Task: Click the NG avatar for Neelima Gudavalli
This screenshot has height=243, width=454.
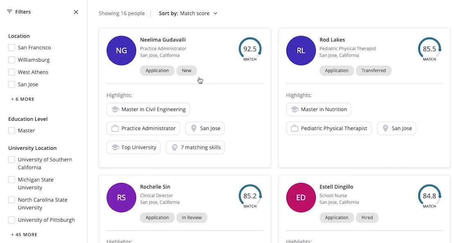Action: pos(121,50)
